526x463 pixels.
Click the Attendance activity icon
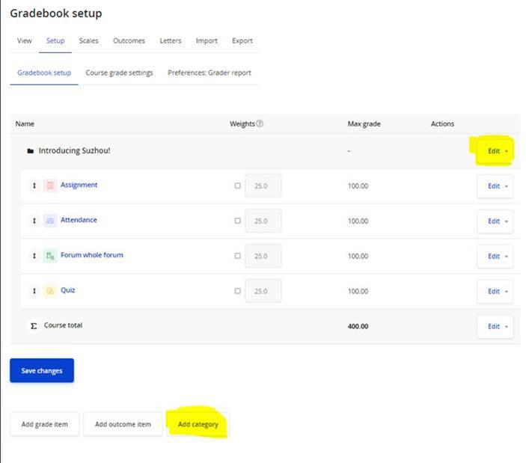click(50, 221)
